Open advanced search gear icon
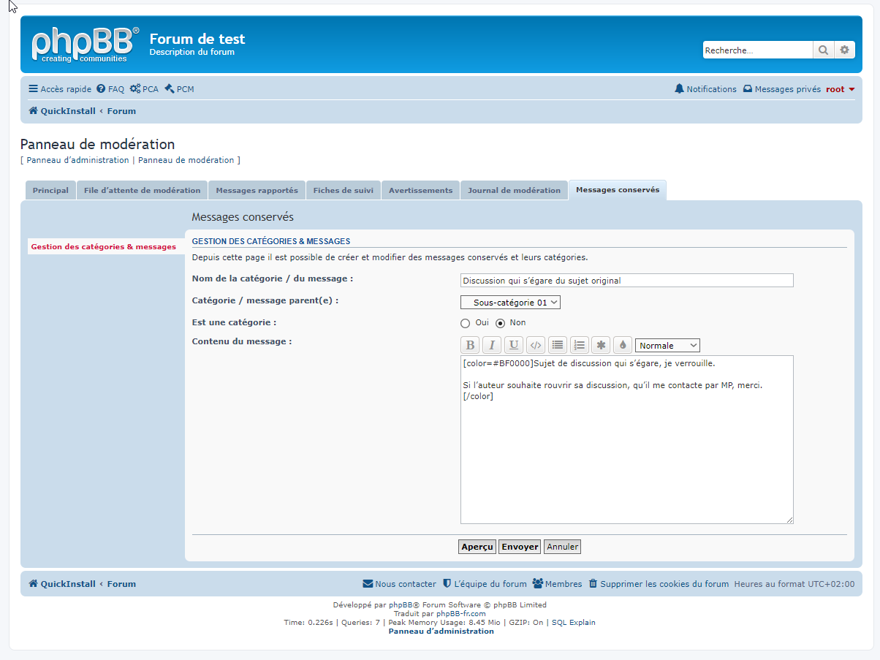Image resolution: width=880 pixels, height=660 pixels. [844, 50]
